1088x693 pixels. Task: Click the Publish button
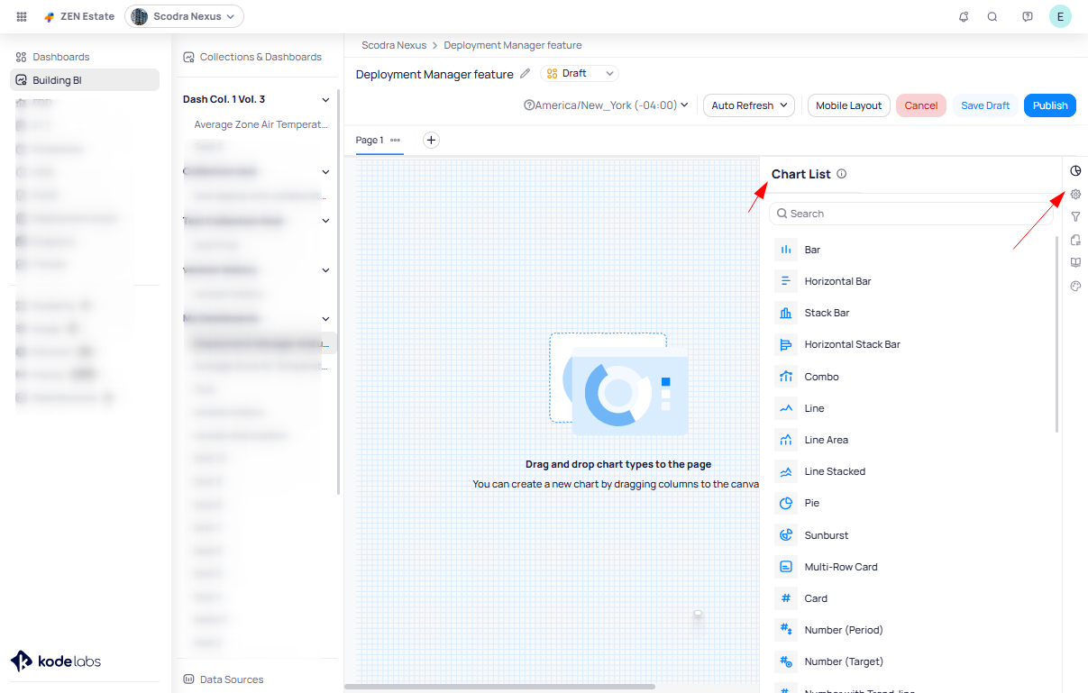point(1050,105)
